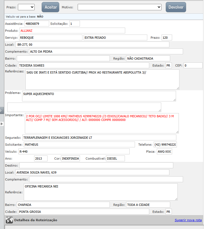Click the Solicitação number field
This screenshot has width=204, height=229.
pyautogui.click(x=75, y=24)
